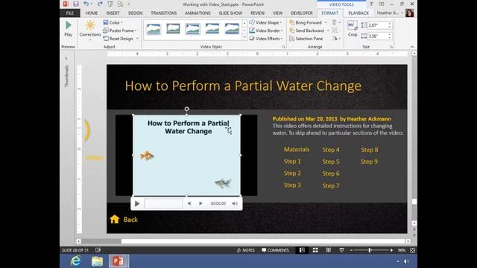This screenshot has height=268, width=477.
Task: Expand the Send Backward dropdown arrow
Action: click(x=328, y=31)
